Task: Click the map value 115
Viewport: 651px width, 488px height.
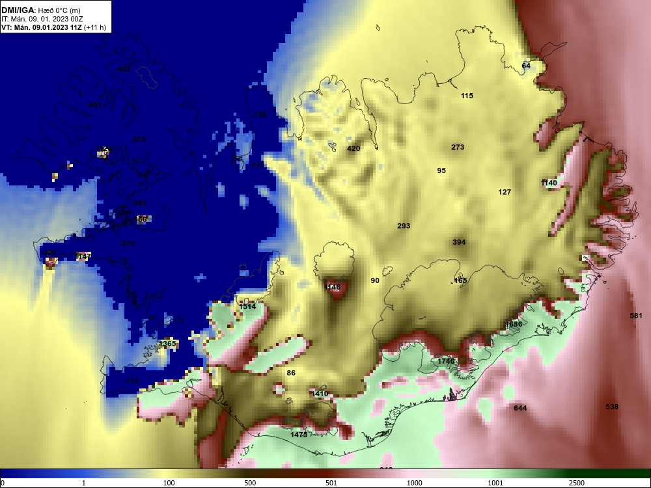Action: click(467, 96)
